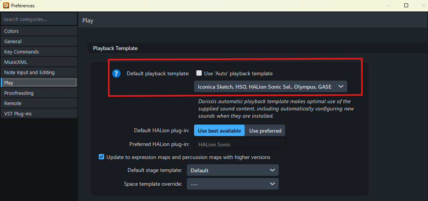428x201 pixels.
Task: Click the blue help question mark icon
Action: coord(116,73)
